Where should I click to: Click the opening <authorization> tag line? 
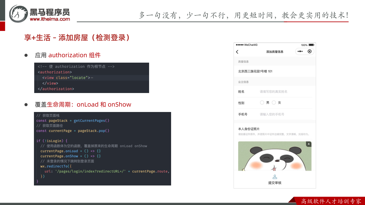(55, 72)
